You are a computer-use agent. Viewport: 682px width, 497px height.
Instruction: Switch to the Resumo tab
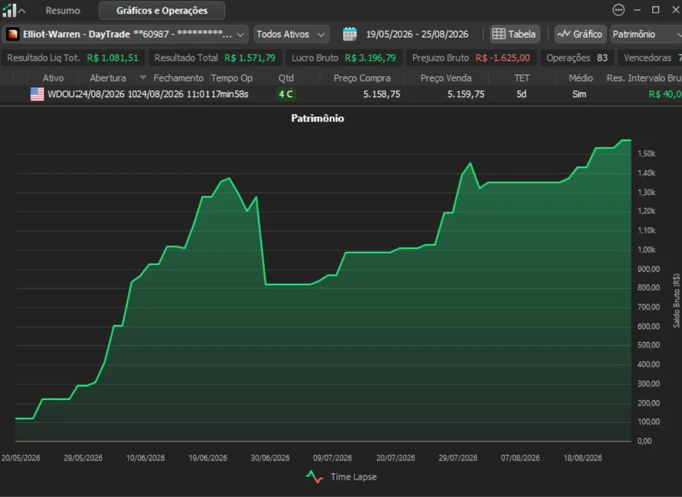point(63,10)
